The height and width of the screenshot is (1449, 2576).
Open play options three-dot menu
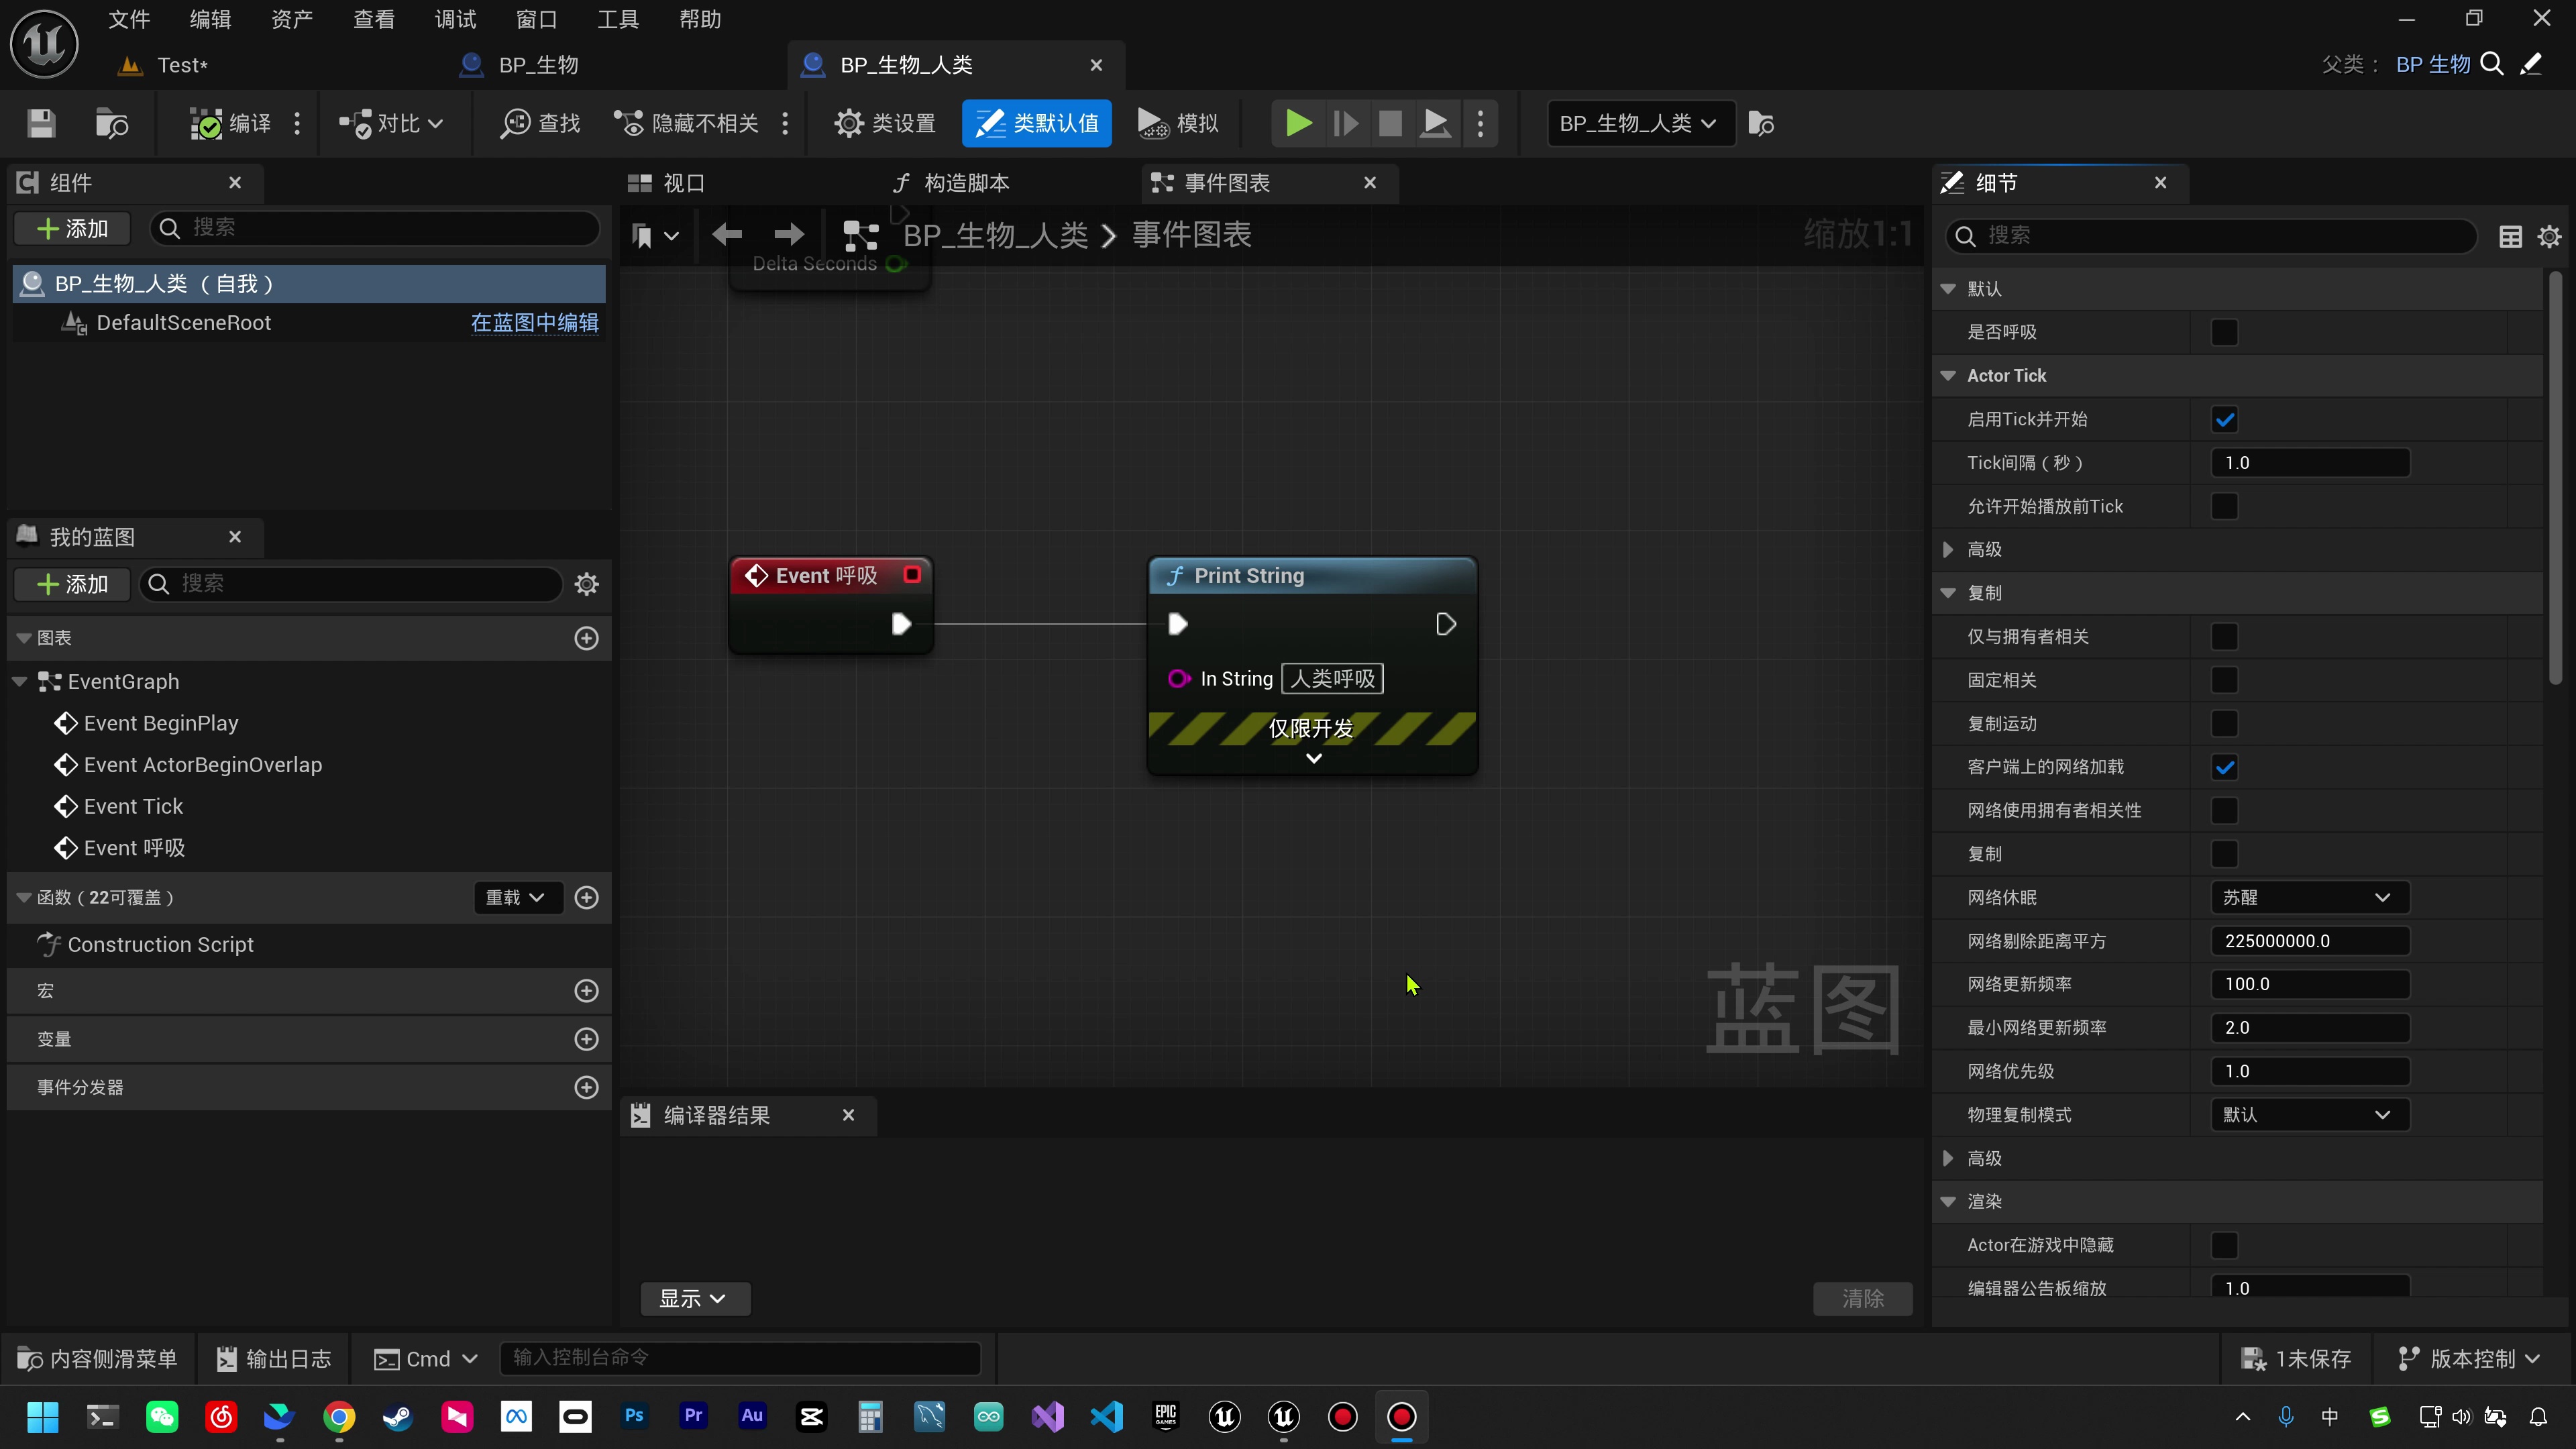pos(1481,123)
